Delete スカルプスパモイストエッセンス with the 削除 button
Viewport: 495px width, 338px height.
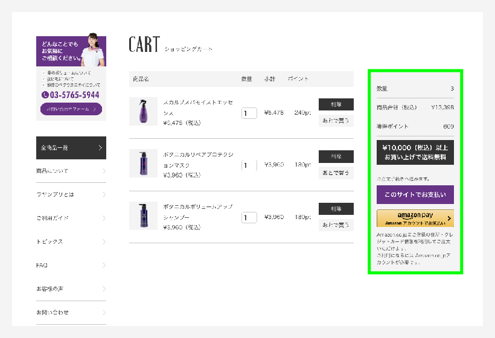(x=336, y=104)
